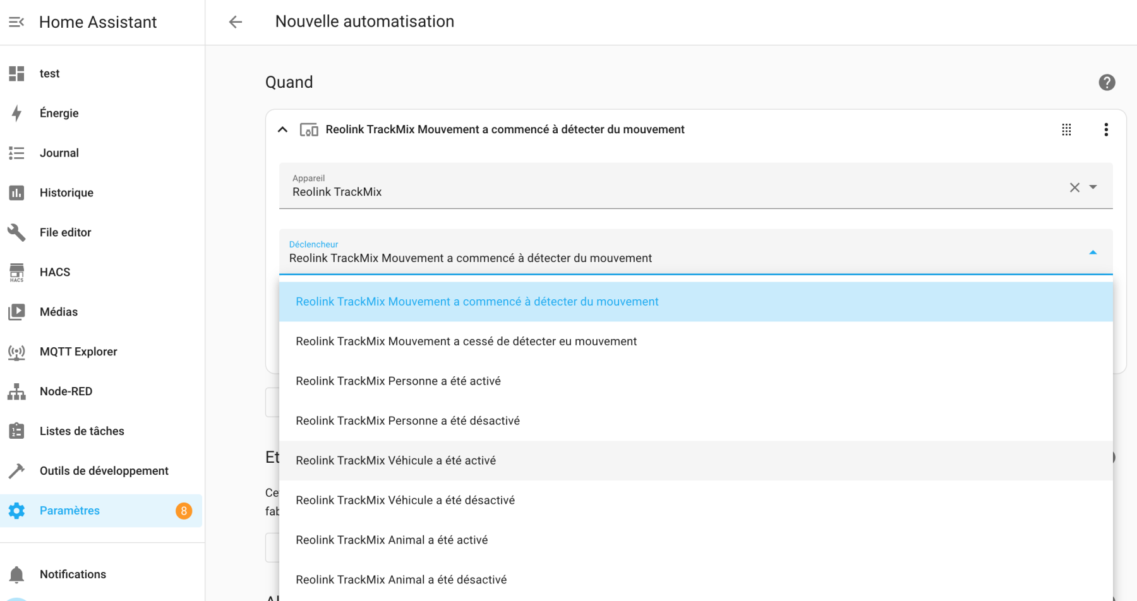This screenshot has width=1137, height=601.
Task: Select 'Mouvement a commencé à détecter du mouvement'
Action: coord(696,302)
